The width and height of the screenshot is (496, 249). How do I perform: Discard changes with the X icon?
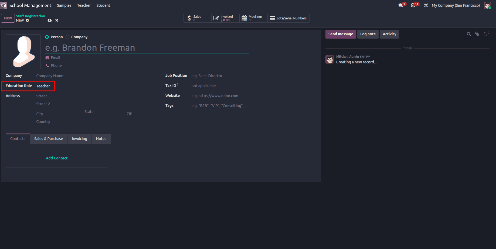(57, 20)
